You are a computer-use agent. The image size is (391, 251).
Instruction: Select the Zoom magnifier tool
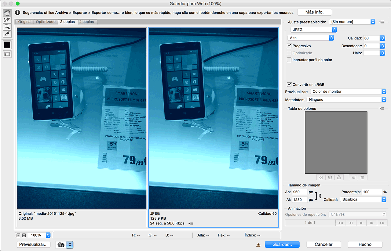pyautogui.click(x=7, y=27)
